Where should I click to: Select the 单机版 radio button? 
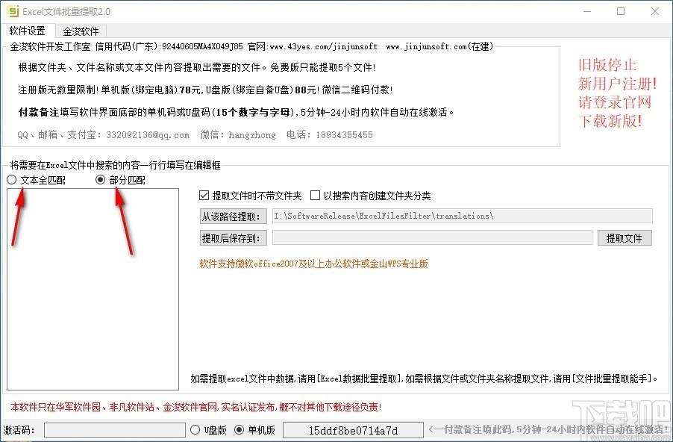tap(254, 430)
